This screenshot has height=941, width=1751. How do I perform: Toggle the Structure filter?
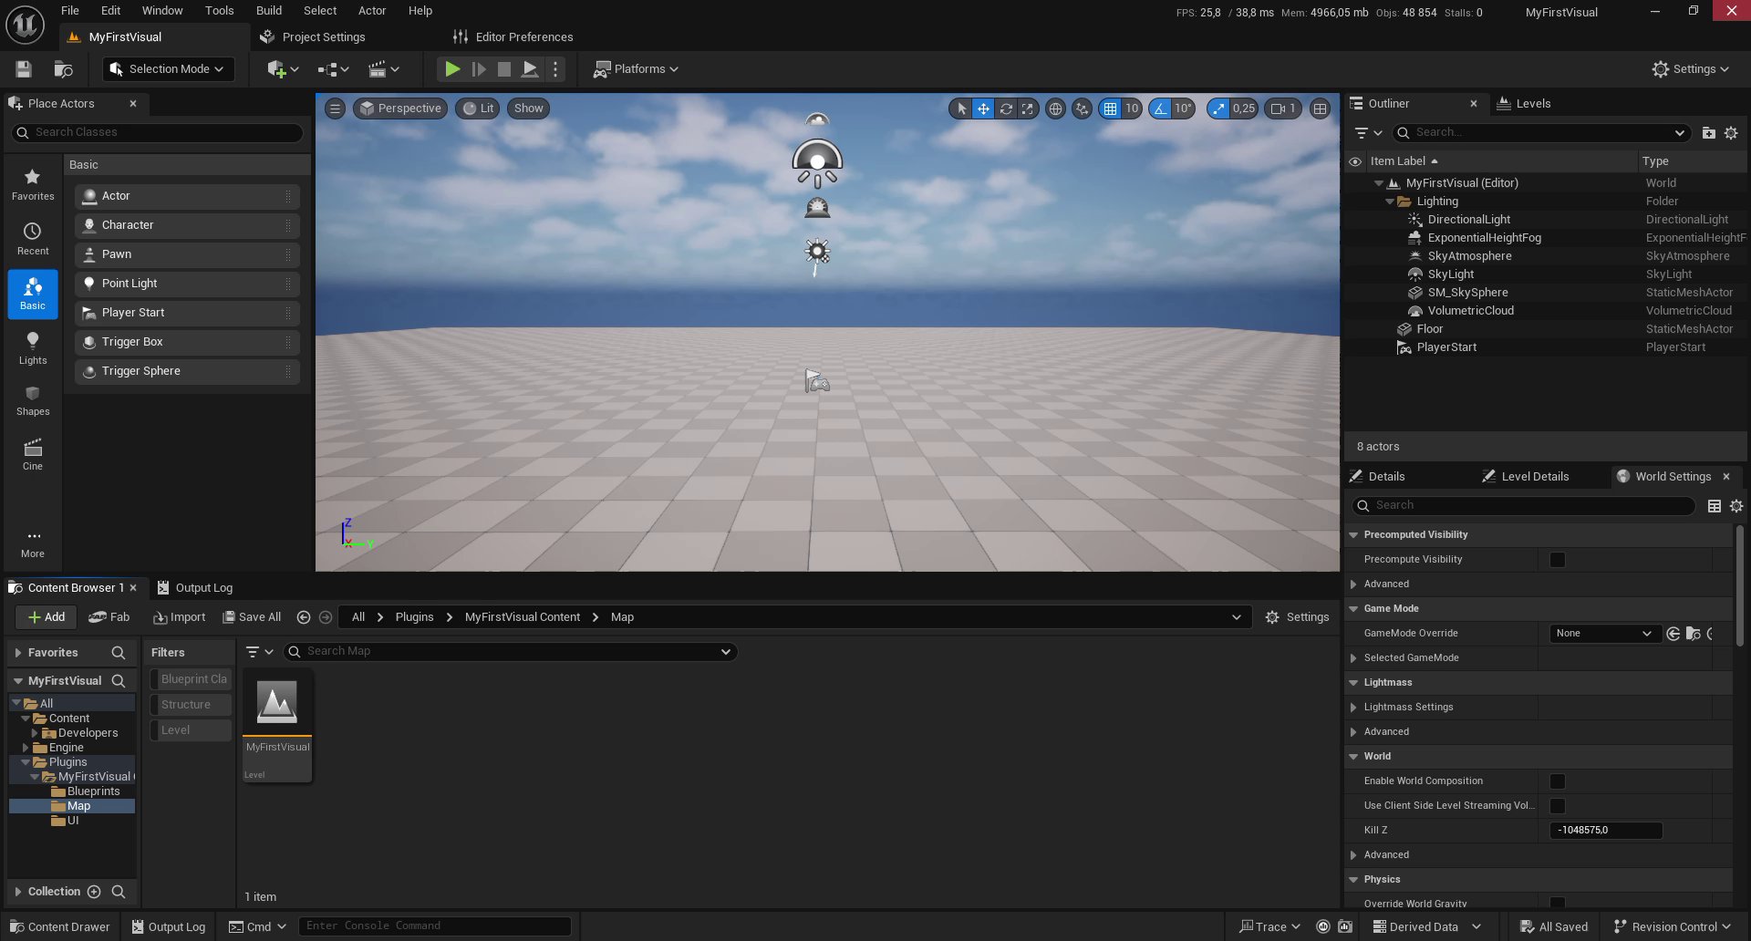[191, 705]
